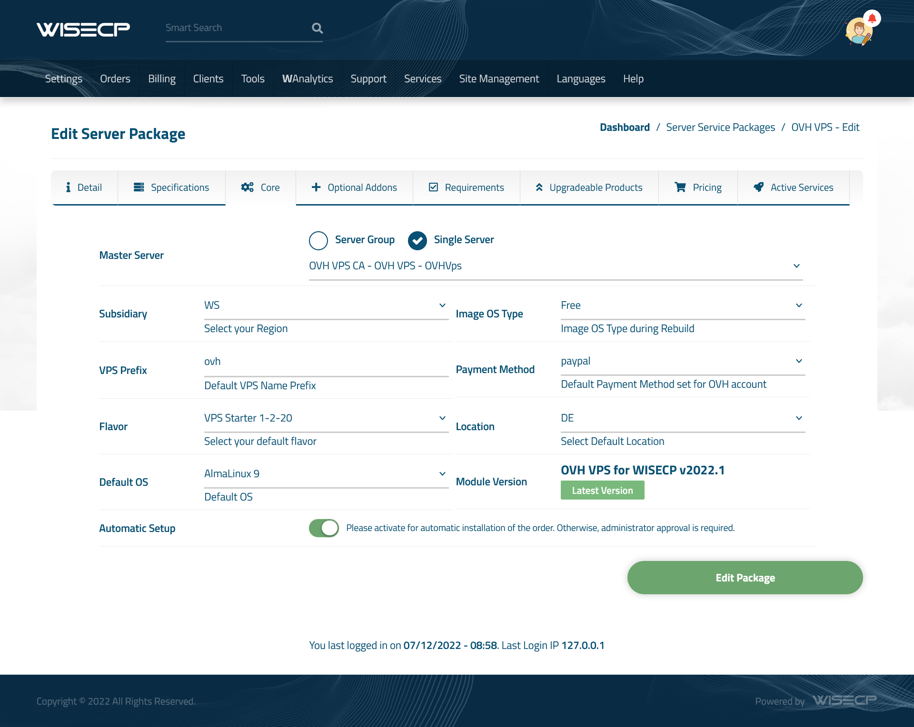
Task: Open Server Service Packages breadcrumb link
Action: pos(720,128)
